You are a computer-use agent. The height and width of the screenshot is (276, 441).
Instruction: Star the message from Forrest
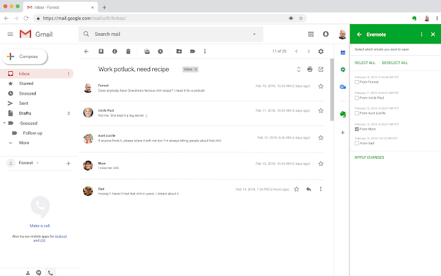click(x=320, y=86)
